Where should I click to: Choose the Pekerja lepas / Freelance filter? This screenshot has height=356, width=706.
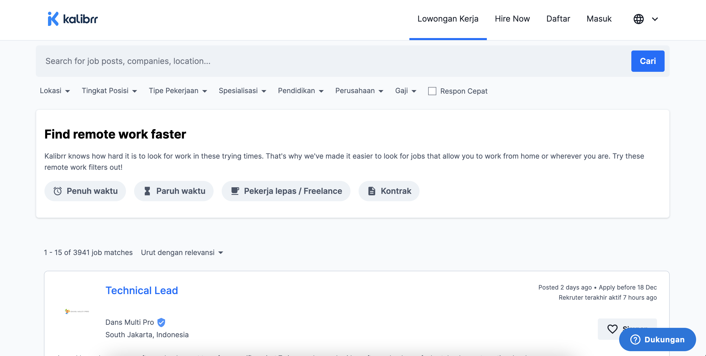point(286,191)
